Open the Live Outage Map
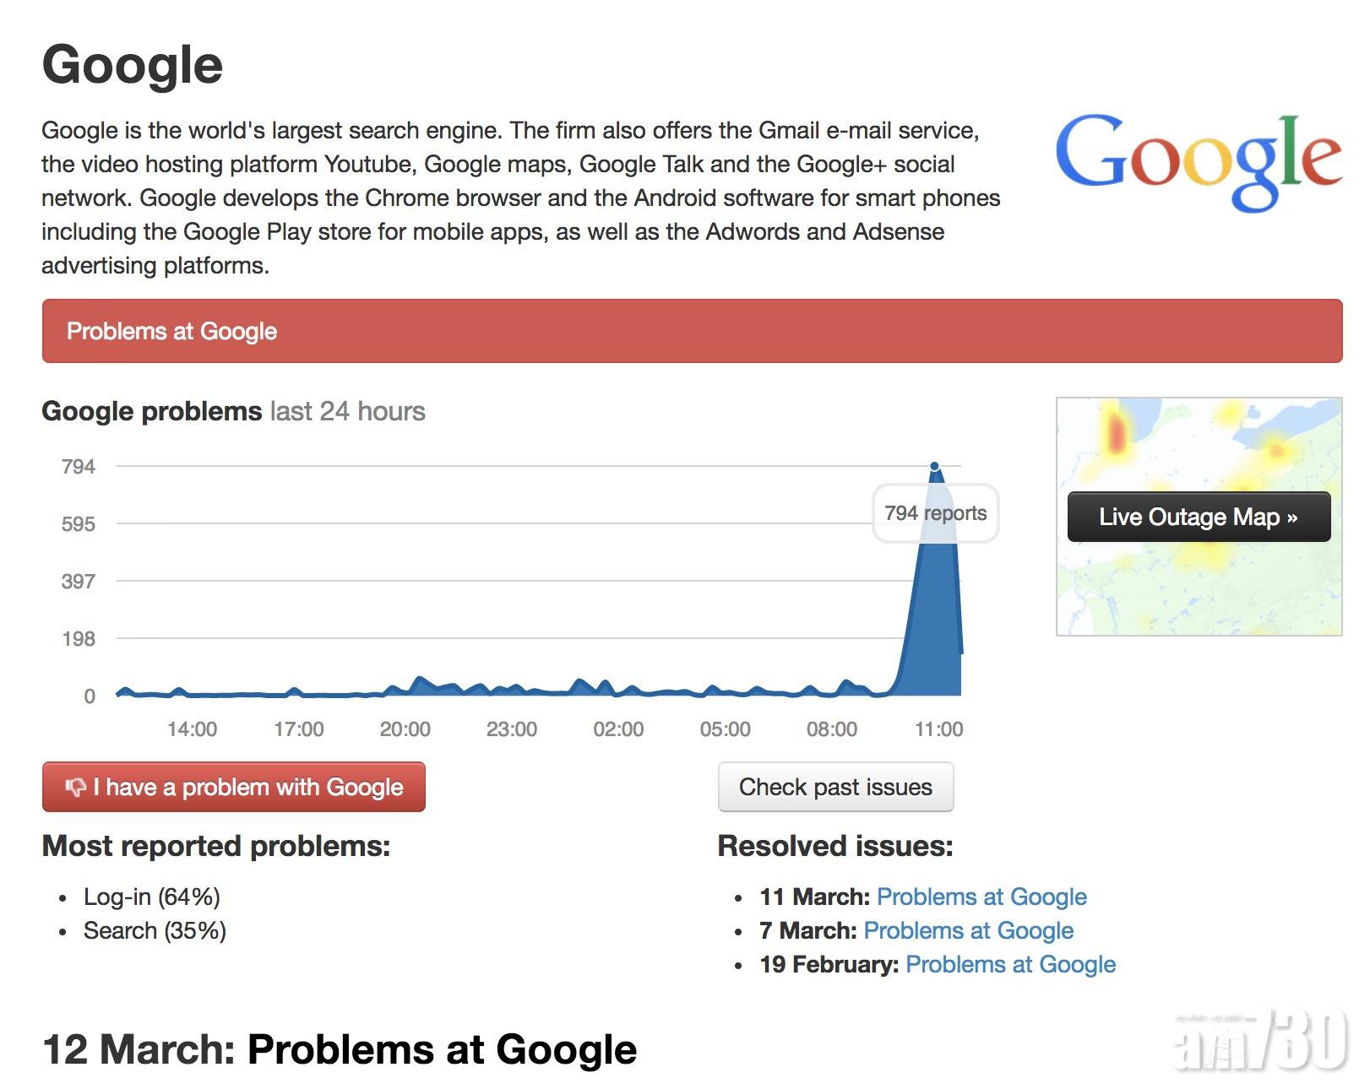The width and height of the screenshot is (1370, 1089). click(1198, 517)
